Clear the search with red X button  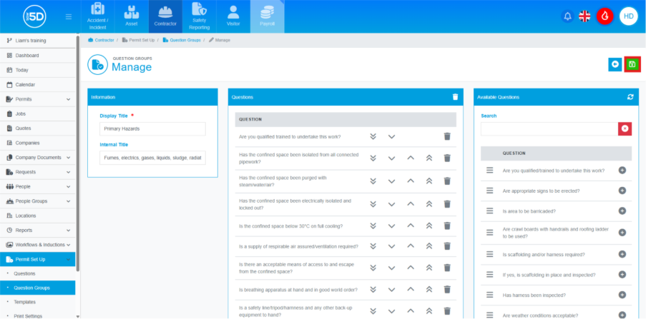click(x=625, y=128)
